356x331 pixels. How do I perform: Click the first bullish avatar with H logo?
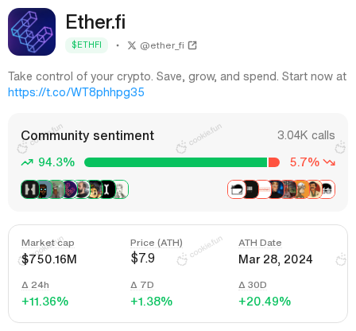point(30,189)
